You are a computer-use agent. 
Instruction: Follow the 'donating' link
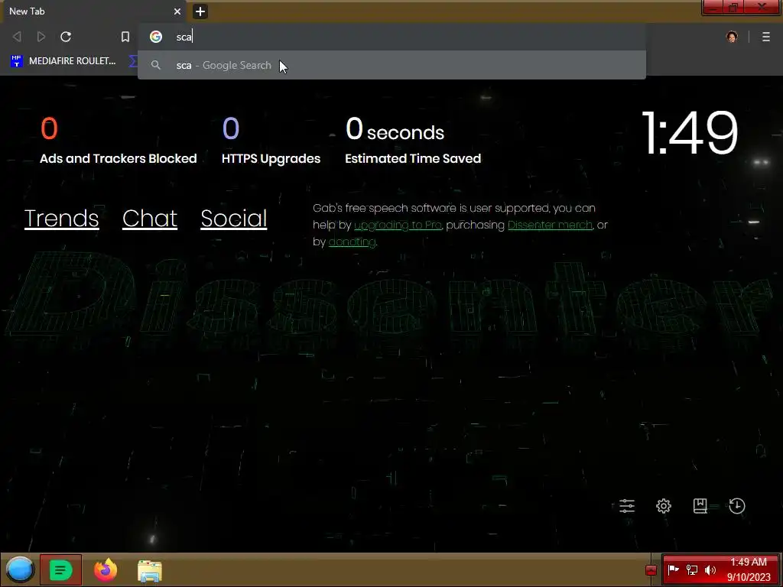click(x=352, y=242)
